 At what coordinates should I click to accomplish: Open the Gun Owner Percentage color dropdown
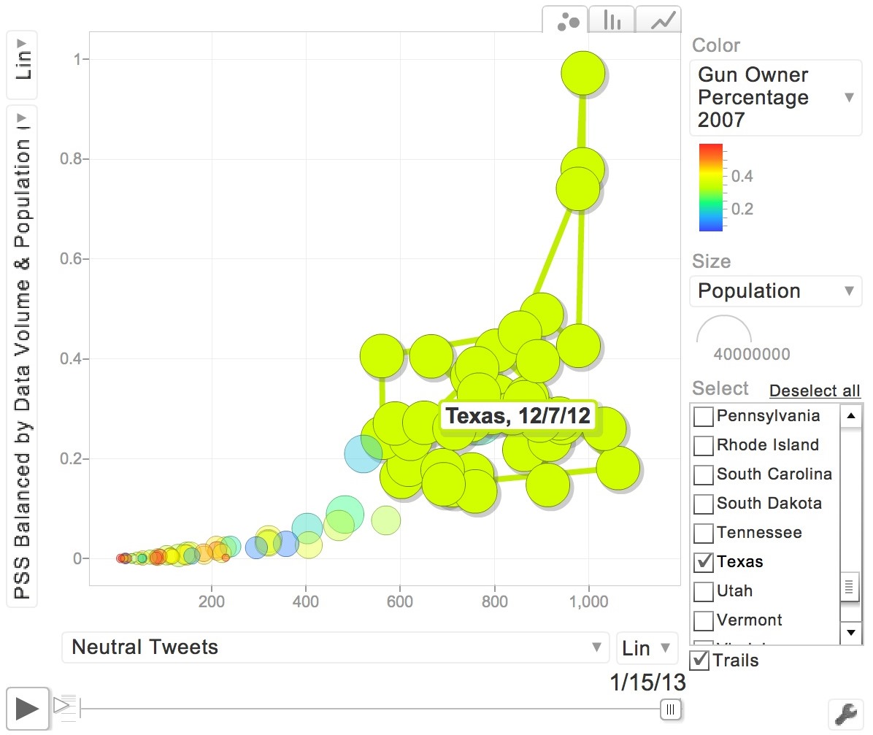pos(775,98)
